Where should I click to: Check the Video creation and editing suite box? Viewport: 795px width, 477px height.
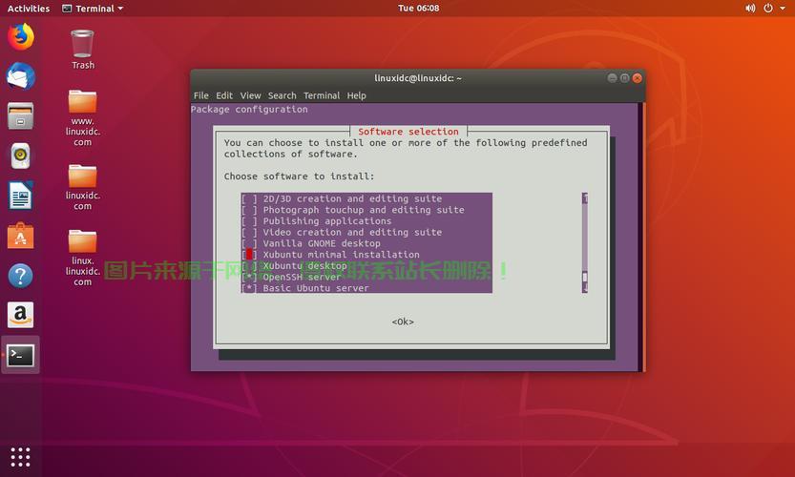point(249,232)
